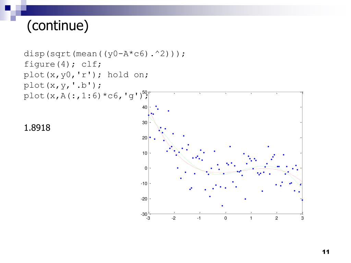
Task: Click the y-axis label "20"
Action: 145,138
